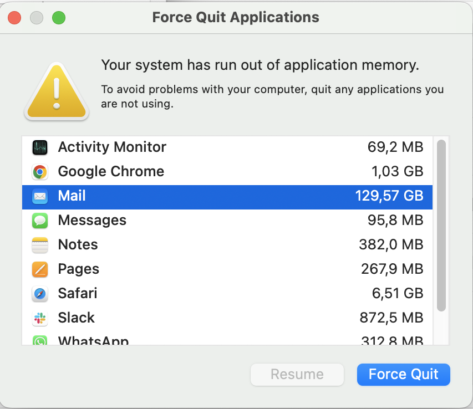Click the WhatsApp icon in list
Viewport: 473px width, 409px height.
[x=40, y=340]
